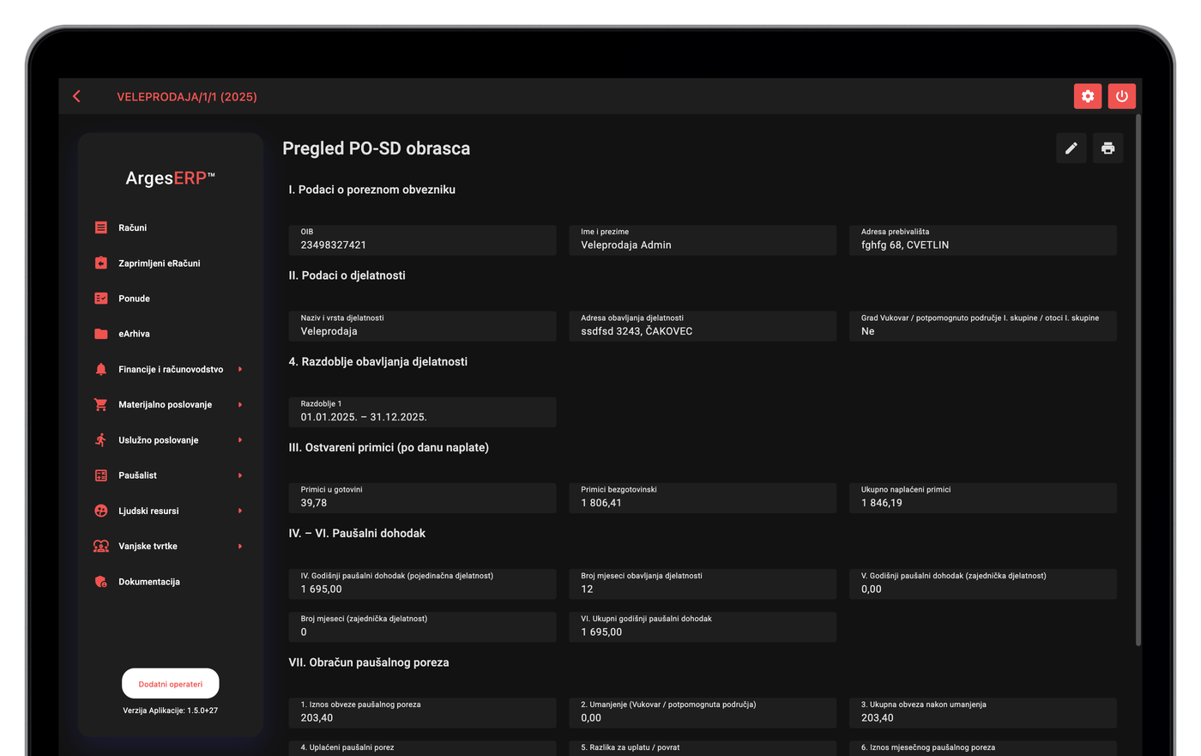Click the Uslužno poslovanje runner icon
1201x756 pixels.
click(101, 440)
